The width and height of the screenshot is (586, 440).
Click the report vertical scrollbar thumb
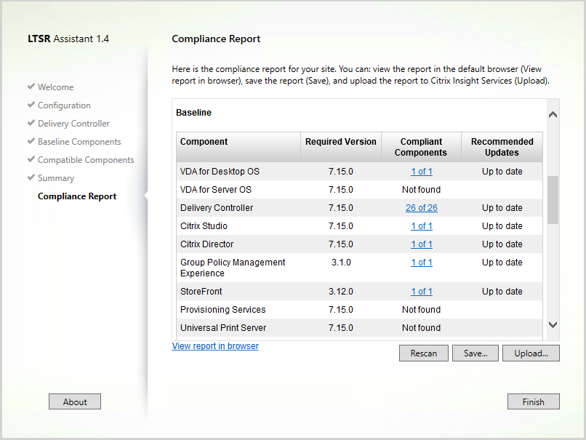point(553,200)
